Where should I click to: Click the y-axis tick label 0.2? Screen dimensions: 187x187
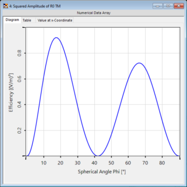coord(19,130)
